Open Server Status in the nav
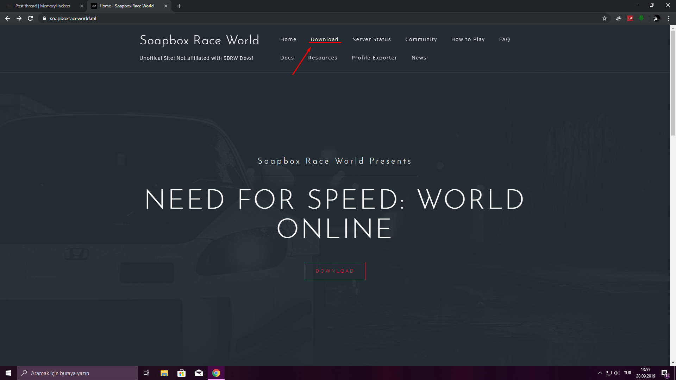 (x=372, y=39)
